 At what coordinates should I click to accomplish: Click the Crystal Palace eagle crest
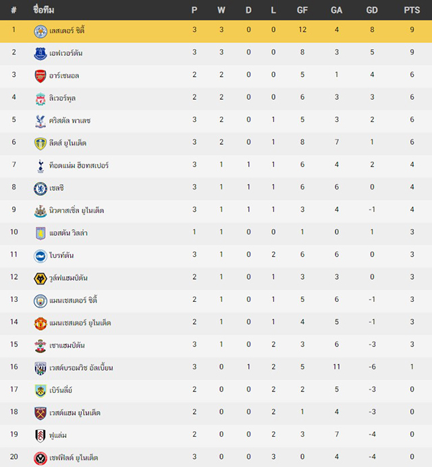(x=40, y=121)
